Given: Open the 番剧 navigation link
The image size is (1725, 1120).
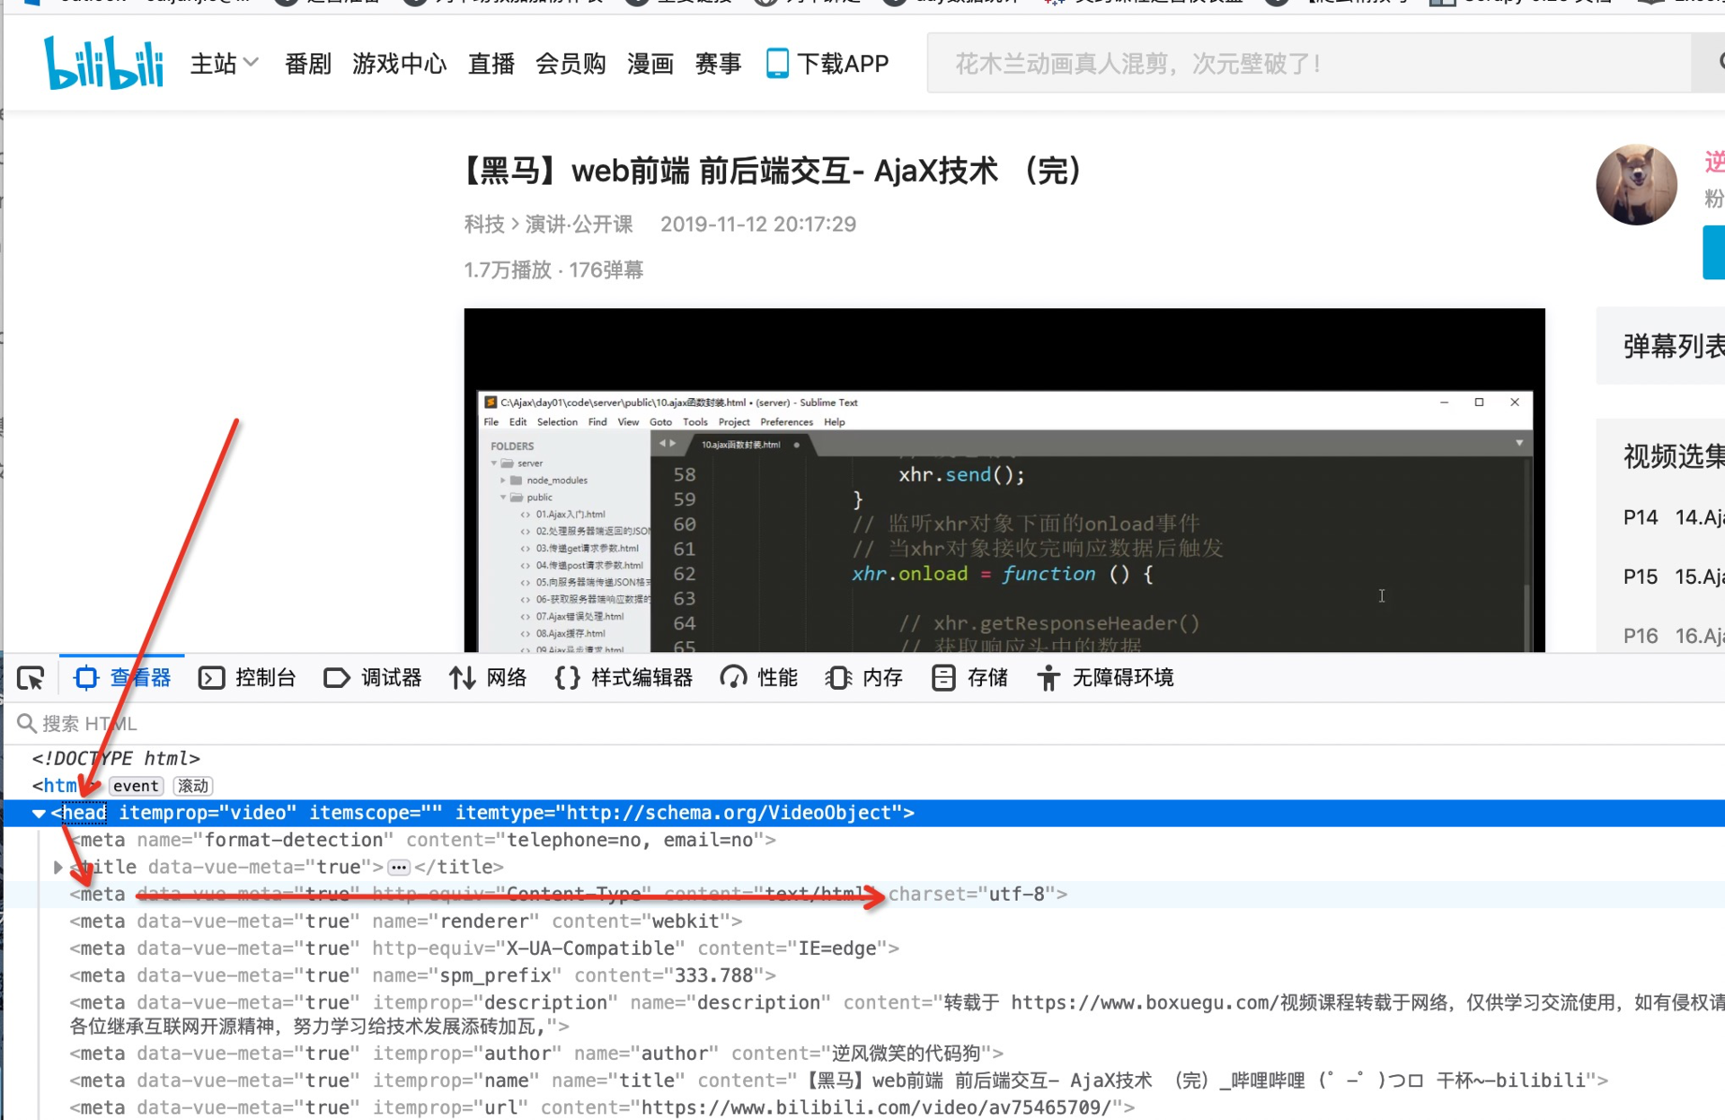Looking at the screenshot, I should click(307, 63).
